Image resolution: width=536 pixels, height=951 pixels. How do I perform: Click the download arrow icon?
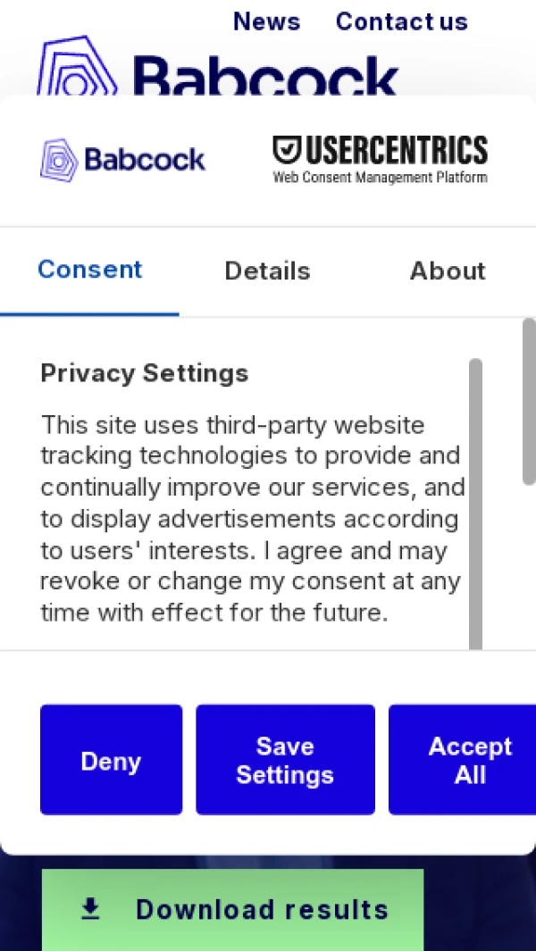pyautogui.click(x=90, y=909)
